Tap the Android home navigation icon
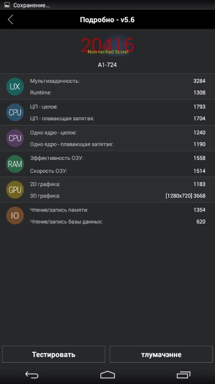This screenshot has height=384, width=215. (107, 375)
